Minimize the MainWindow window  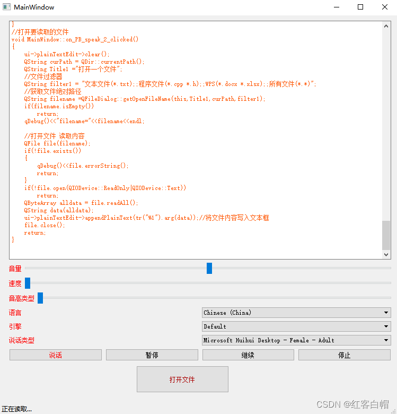click(337, 7)
